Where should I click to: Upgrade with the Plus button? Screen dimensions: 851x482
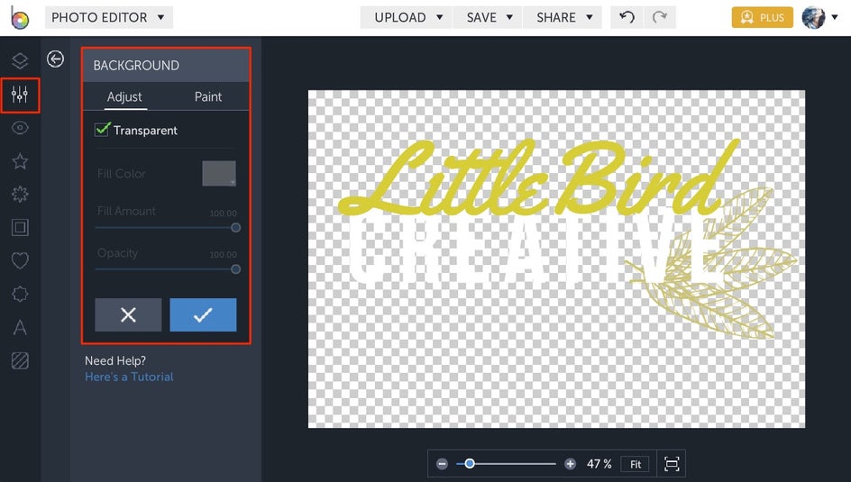pyautogui.click(x=762, y=17)
